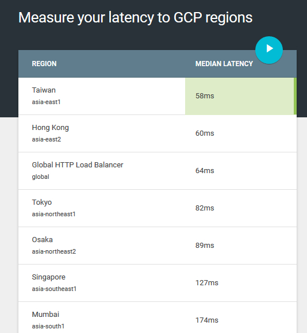307x333 pixels.
Task: Select the Osaka region row
Action: pos(158,246)
